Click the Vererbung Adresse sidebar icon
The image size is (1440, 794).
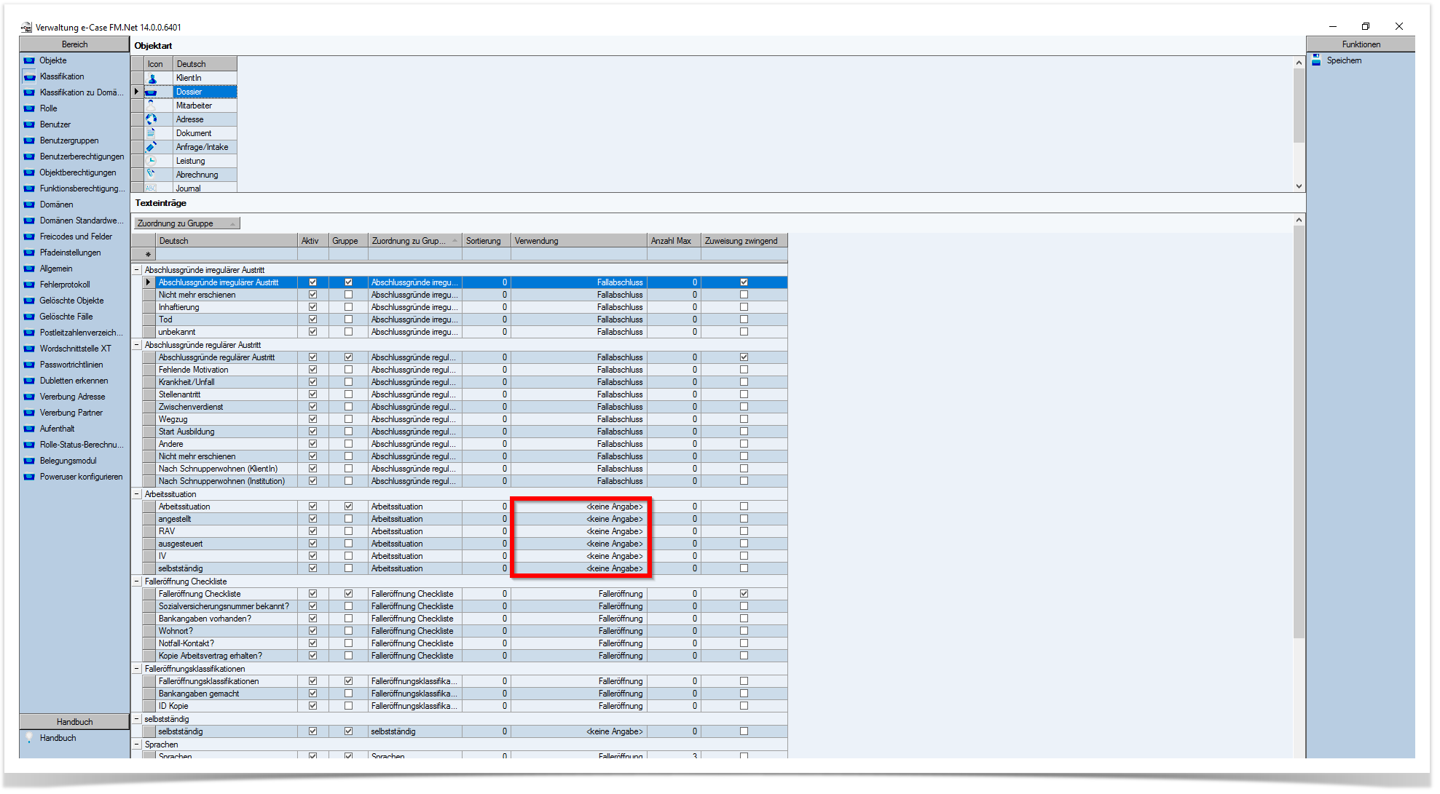pos(29,397)
